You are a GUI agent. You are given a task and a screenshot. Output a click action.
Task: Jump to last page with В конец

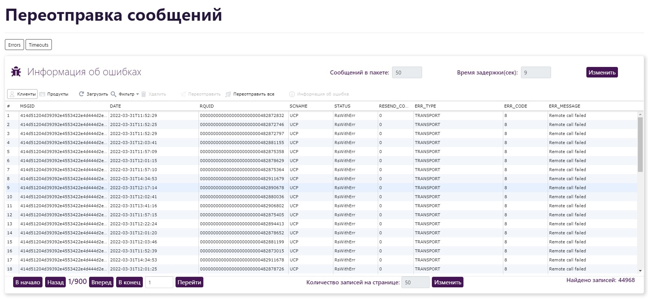(129, 282)
